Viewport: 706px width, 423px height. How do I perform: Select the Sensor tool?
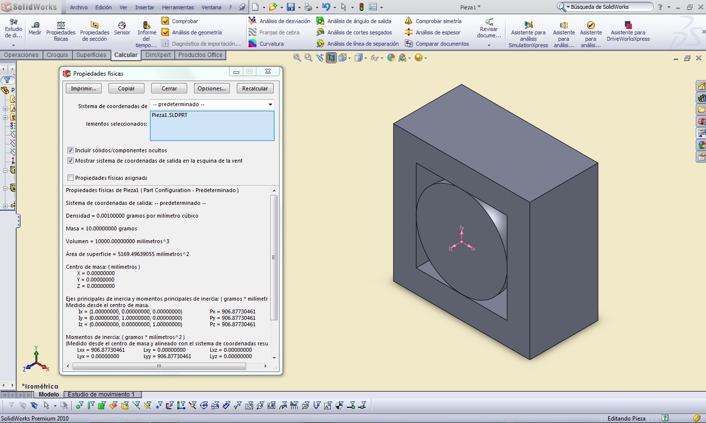[x=122, y=28]
